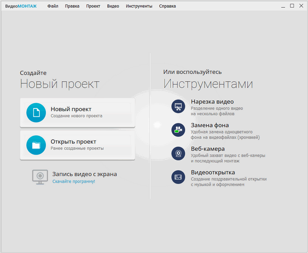This screenshot has width=308, height=253.
Task: Open the Правка menu
Action: point(72,6)
